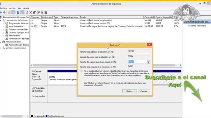Click the Properties toolbar icon
The height and width of the screenshot is (118, 211).
coord(34,12)
